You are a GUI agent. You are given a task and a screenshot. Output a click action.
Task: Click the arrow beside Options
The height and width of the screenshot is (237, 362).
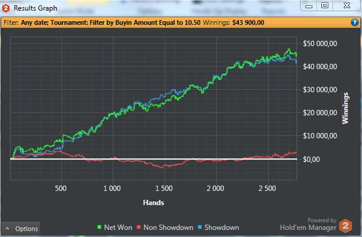click(7, 229)
